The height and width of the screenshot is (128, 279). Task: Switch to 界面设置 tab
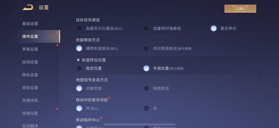(x=30, y=49)
